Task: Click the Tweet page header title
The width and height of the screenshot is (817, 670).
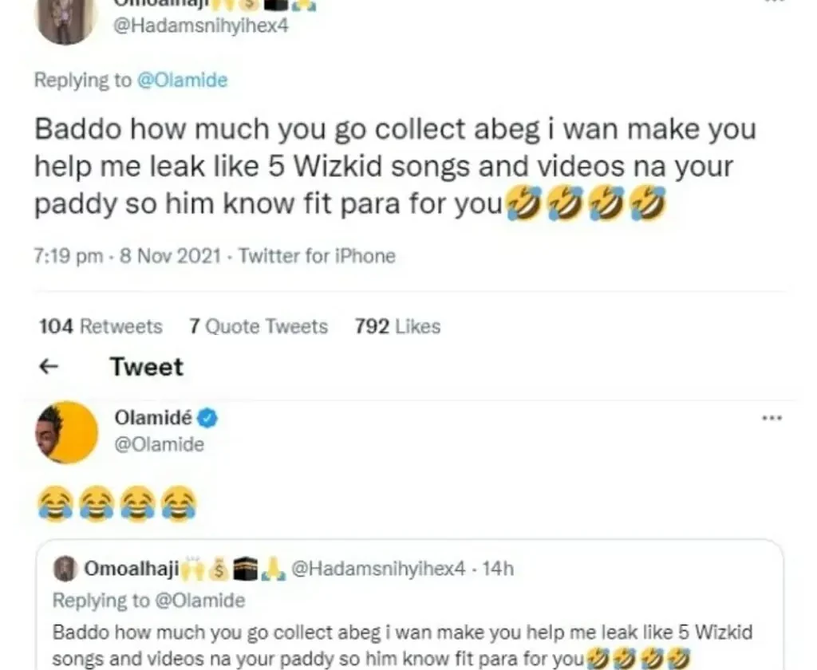Action: click(147, 367)
